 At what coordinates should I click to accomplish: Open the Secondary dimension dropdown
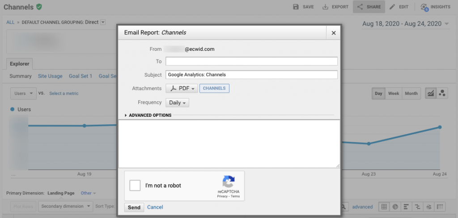click(x=66, y=206)
